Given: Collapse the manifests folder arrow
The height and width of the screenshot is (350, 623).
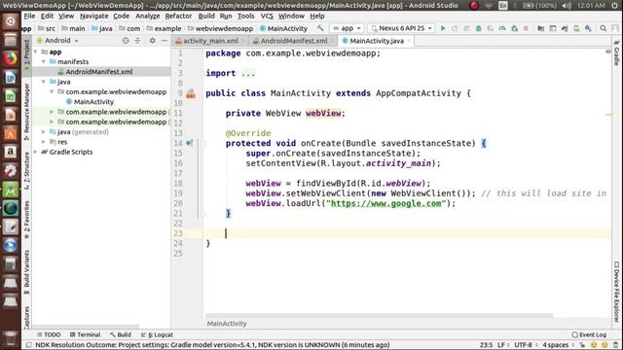Looking at the screenshot, I should pyautogui.click(x=44, y=62).
